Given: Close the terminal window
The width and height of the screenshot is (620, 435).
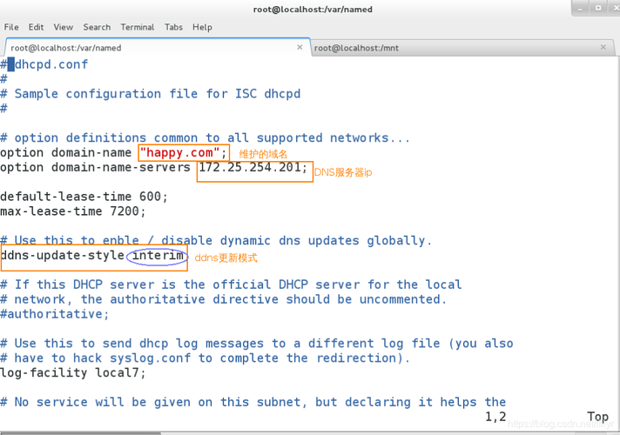Looking at the screenshot, I should 615,9.
